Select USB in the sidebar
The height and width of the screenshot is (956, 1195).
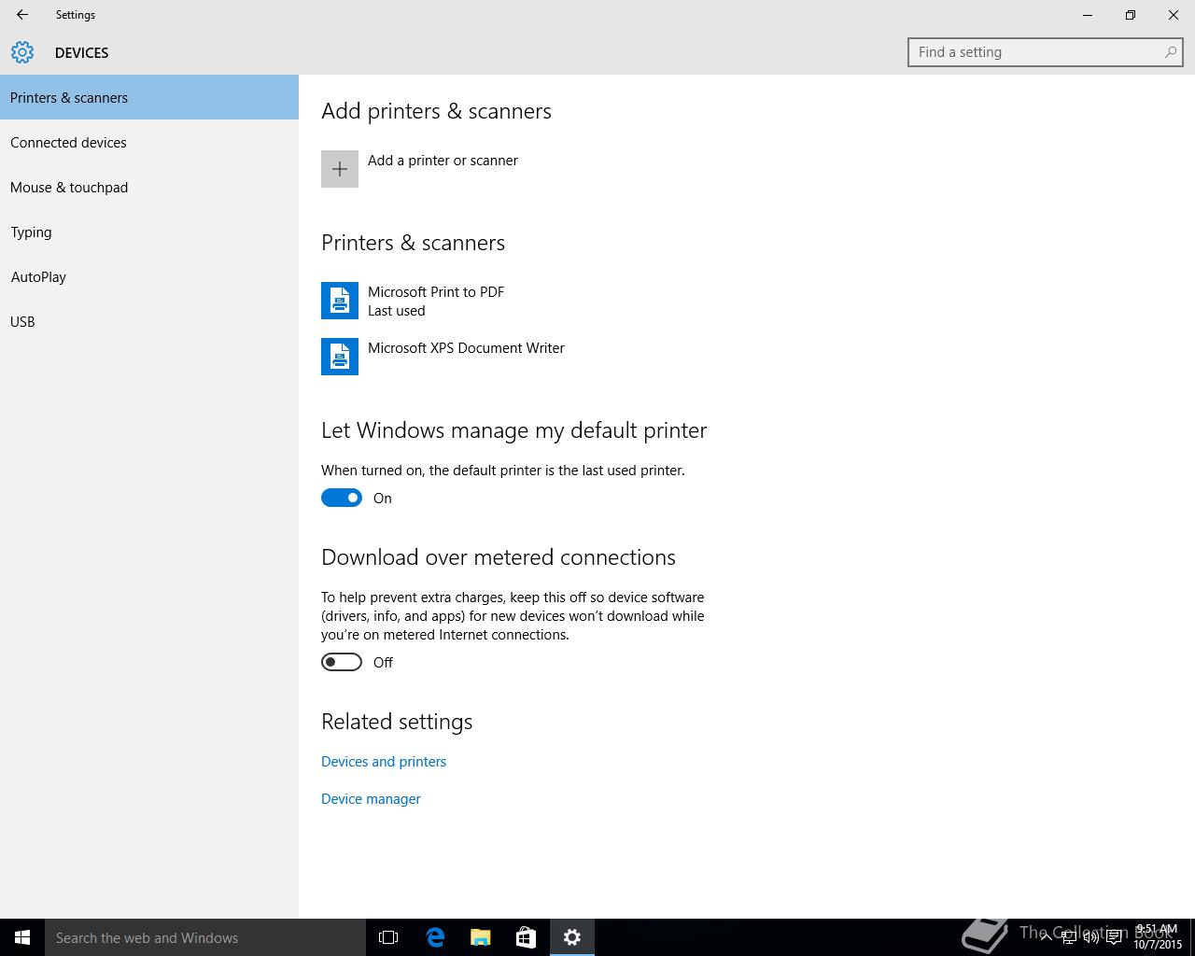(149, 321)
